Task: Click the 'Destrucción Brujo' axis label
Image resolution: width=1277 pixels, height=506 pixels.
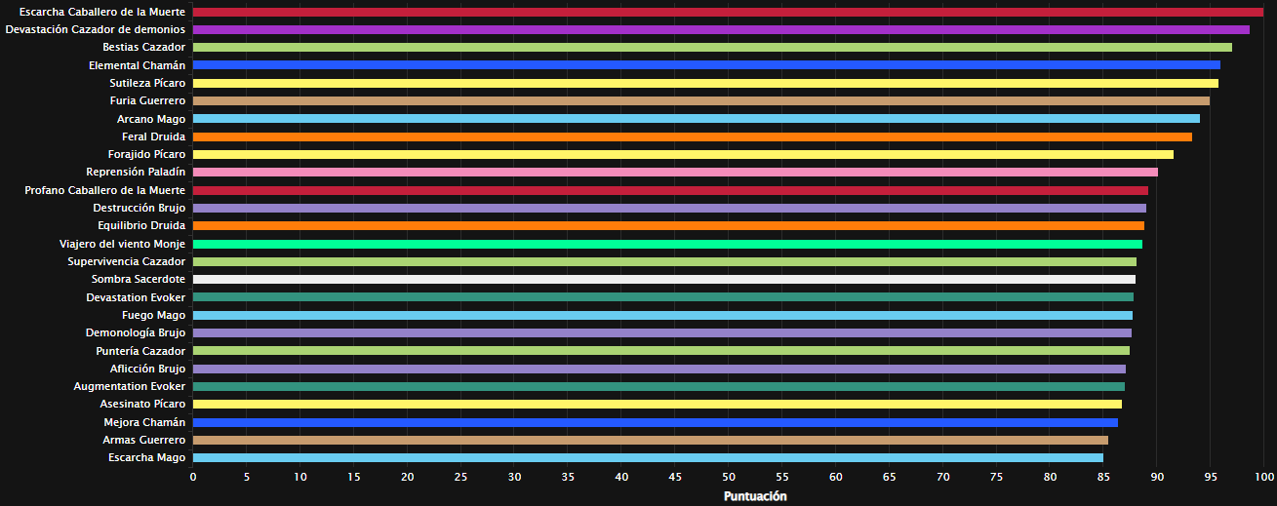Action: tap(139, 208)
